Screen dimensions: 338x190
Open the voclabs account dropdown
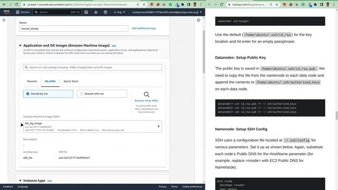pos(167,12)
